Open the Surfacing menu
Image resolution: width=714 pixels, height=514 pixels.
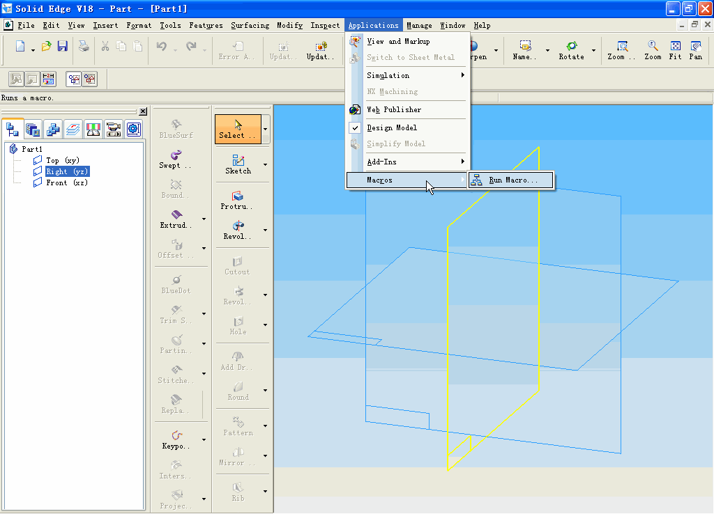pyautogui.click(x=250, y=26)
